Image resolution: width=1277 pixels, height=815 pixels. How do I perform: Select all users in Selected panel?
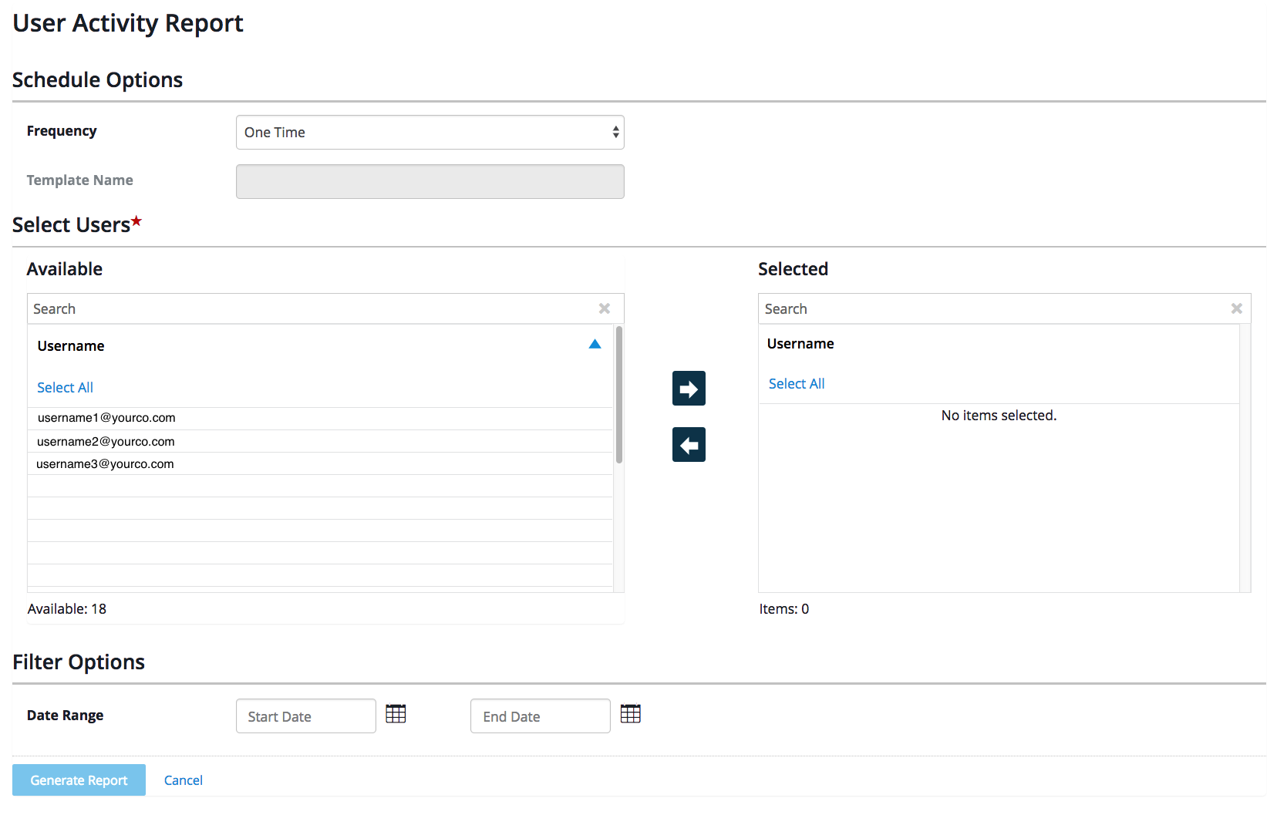(x=796, y=383)
